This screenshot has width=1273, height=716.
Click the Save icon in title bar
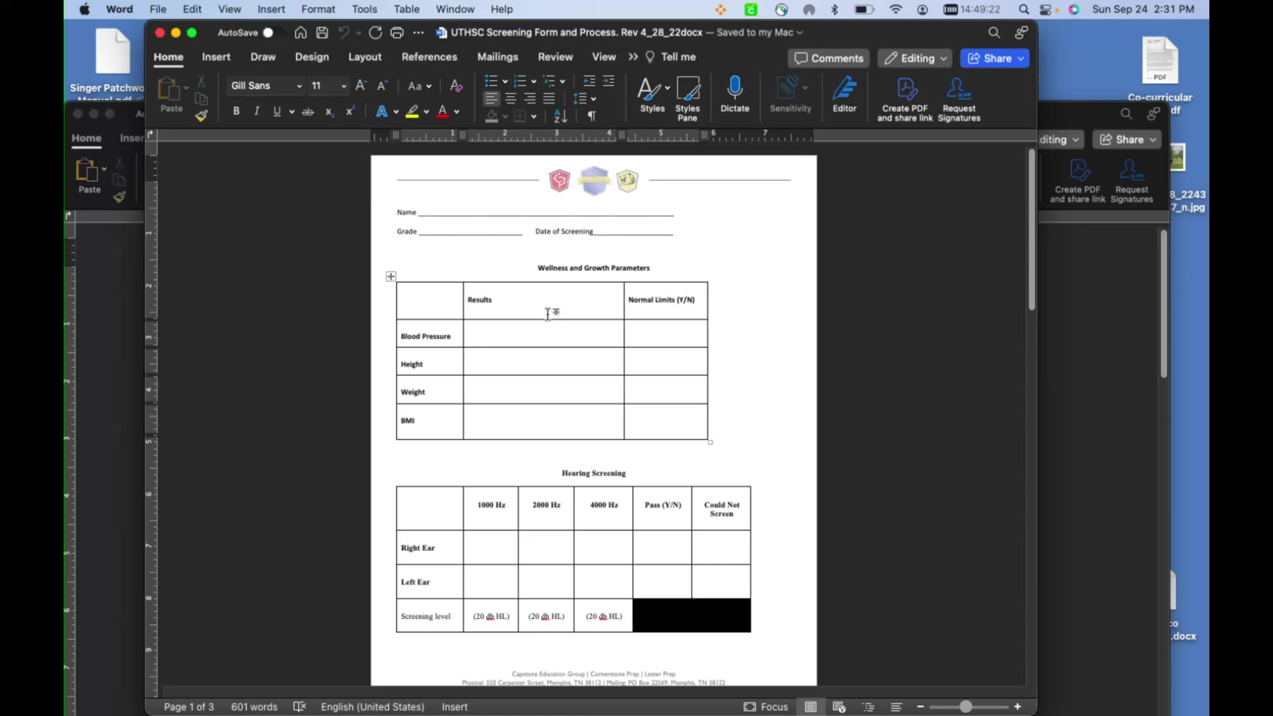[322, 32]
